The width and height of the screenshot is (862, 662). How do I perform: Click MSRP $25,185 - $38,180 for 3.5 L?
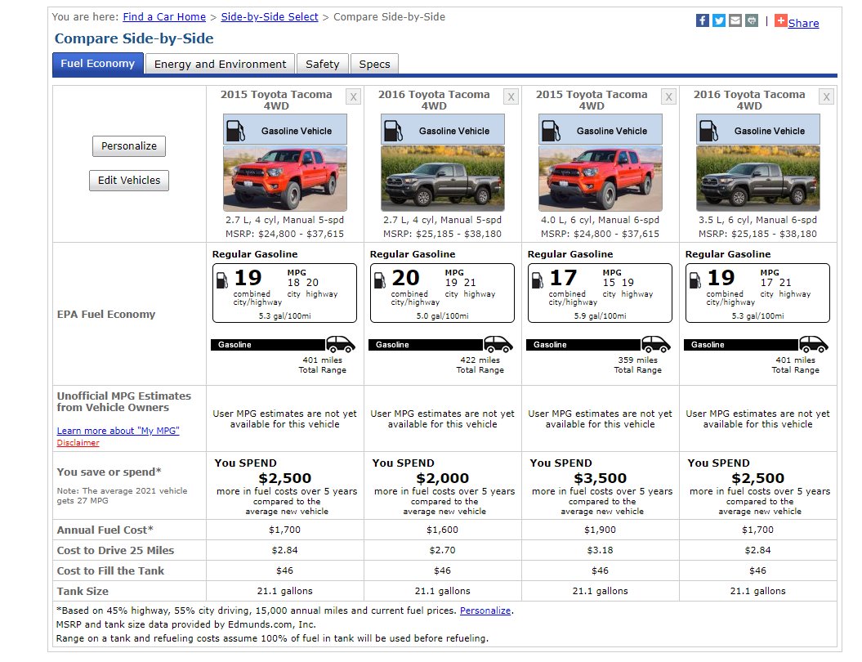pos(757,234)
